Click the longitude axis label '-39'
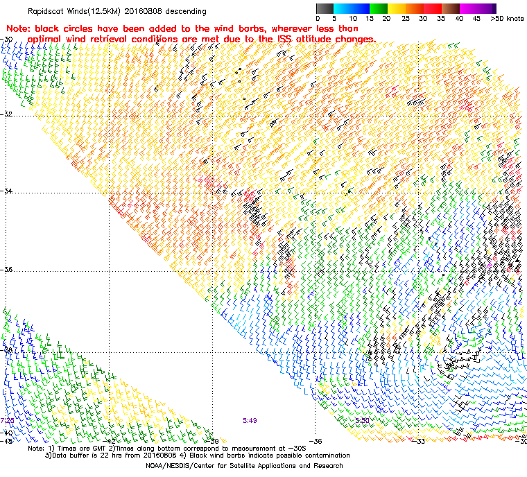 [x=212, y=441]
